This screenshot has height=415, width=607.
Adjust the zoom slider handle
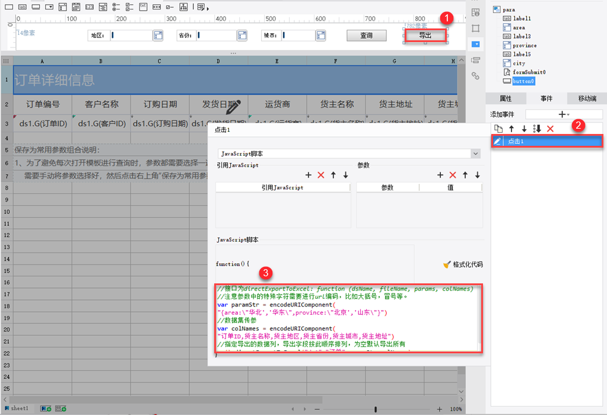376,409
